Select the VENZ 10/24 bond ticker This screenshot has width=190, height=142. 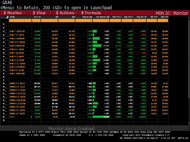pos(17,49)
